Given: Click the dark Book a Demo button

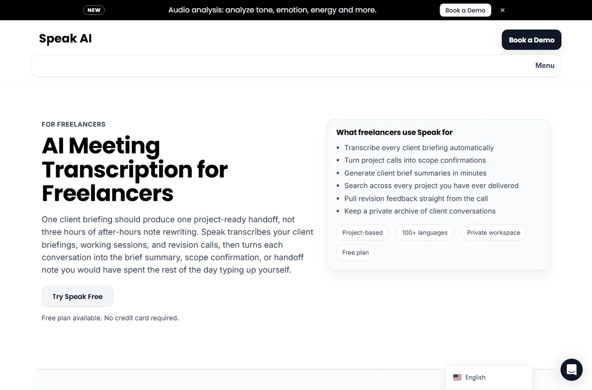Looking at the screenshot, I should (531, 40).
